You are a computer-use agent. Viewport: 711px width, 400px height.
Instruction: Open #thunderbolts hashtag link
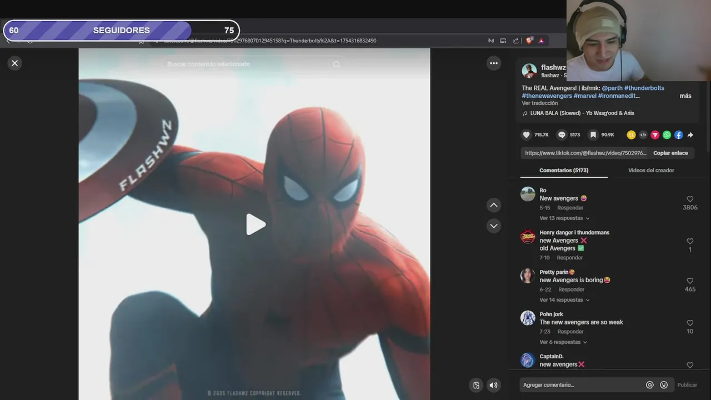coord(644,88)
